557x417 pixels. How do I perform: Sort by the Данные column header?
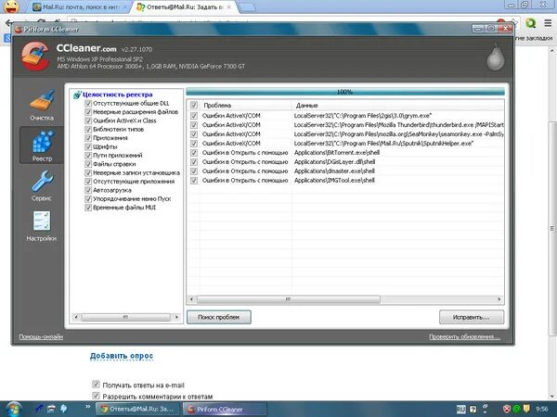point(398,106)
